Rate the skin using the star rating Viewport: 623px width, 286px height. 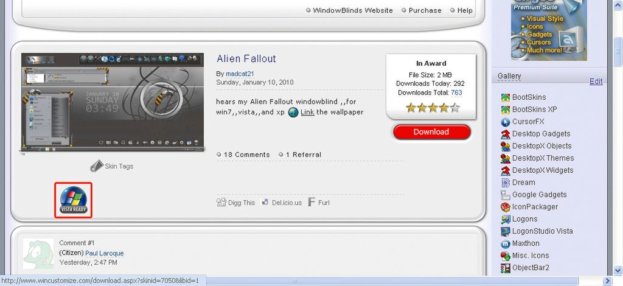433,107
